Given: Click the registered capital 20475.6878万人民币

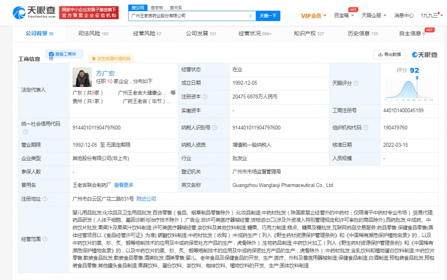Looking at the screenshot, I should click(x=255, y=97).
